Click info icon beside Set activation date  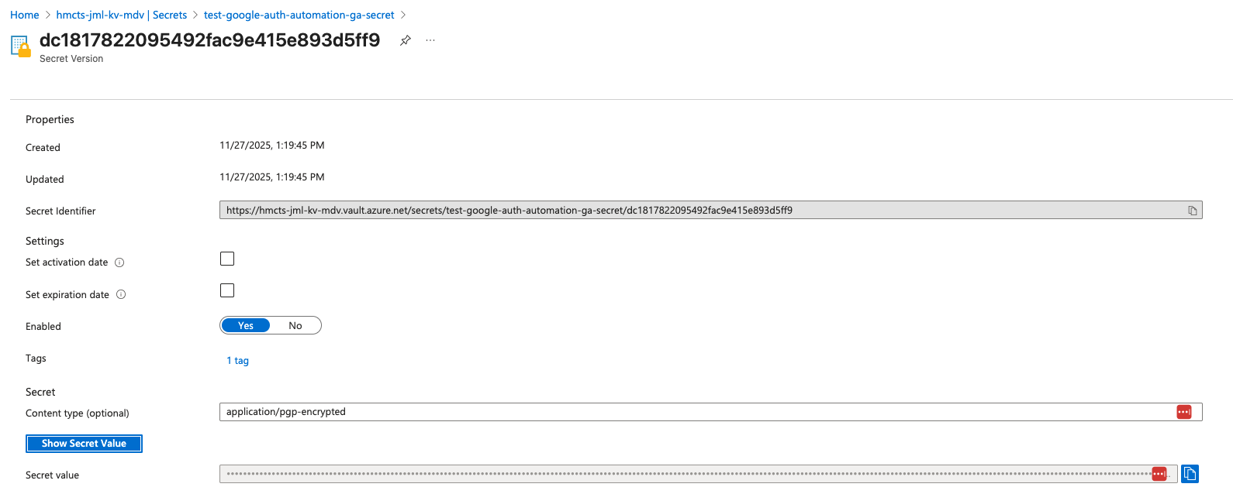point(119,262)
